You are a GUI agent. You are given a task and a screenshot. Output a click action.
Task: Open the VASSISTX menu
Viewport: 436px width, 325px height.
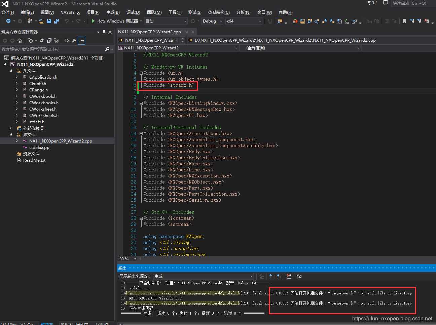point(70,12)
